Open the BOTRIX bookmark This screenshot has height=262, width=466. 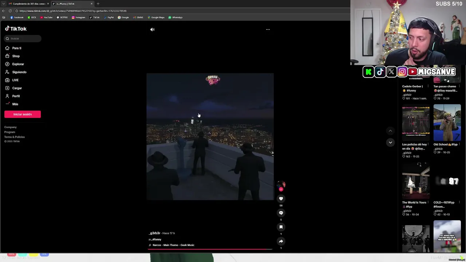tap(62, 17)
